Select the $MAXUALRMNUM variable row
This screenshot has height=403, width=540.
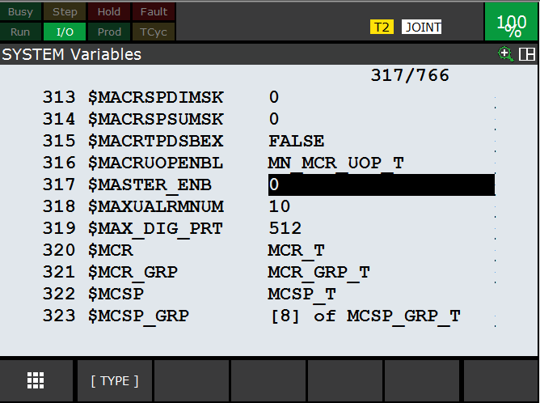tap(155, 206)
